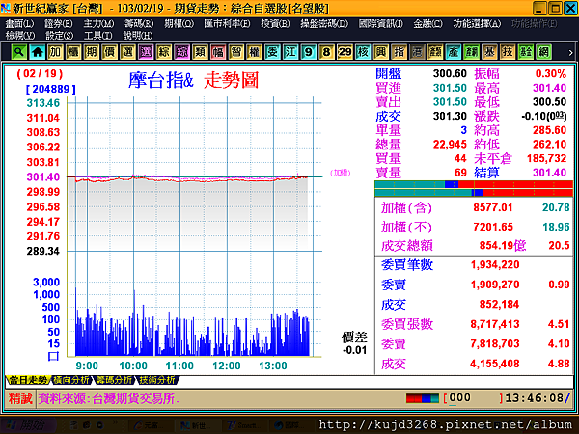Click the yellow 綜 toolbar icon
This screenshot has width=579, height=434.
(164, 52)
